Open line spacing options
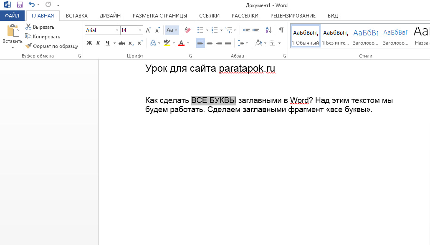 (x=243, y=43)
